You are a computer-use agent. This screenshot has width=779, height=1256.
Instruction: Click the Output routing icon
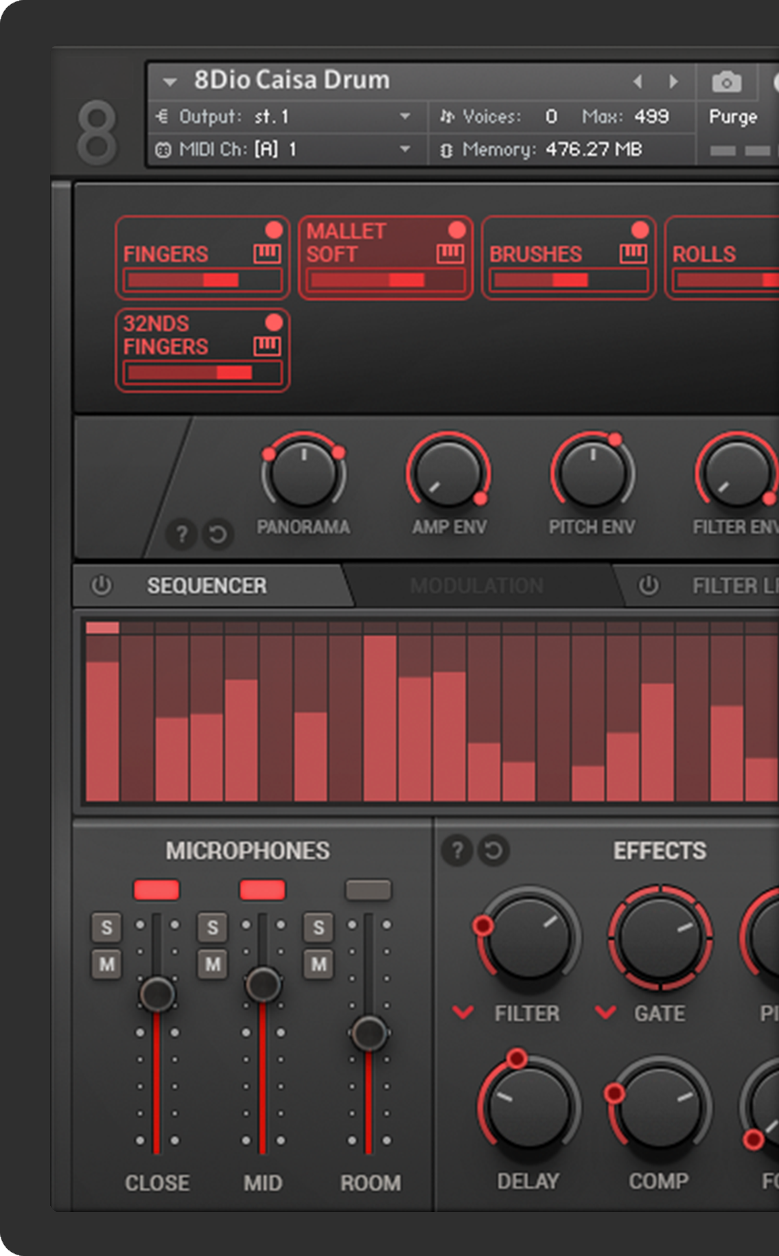[162, 116]
